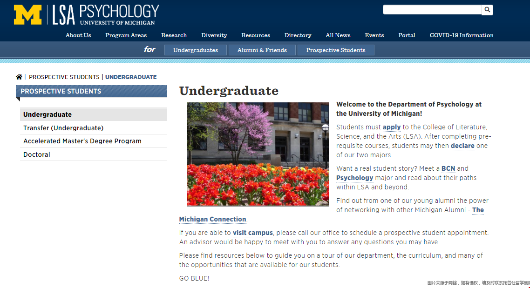Click Prospective Students breadcrumb link
The width and height of the screenshot is (530, 288).
point(64,77)
